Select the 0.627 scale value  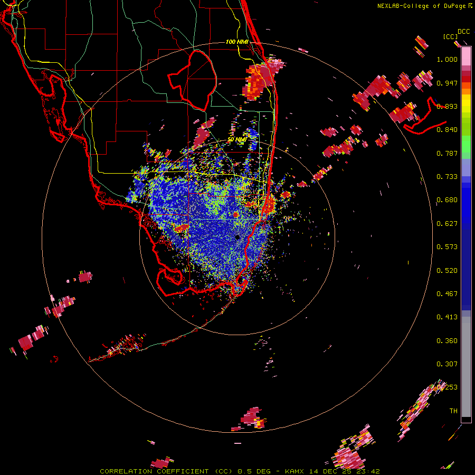[447, 224]
